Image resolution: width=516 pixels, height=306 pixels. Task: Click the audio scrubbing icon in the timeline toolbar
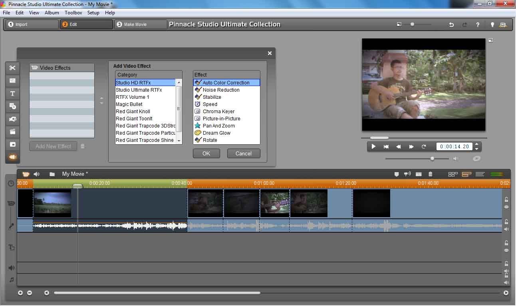[407, 174]
